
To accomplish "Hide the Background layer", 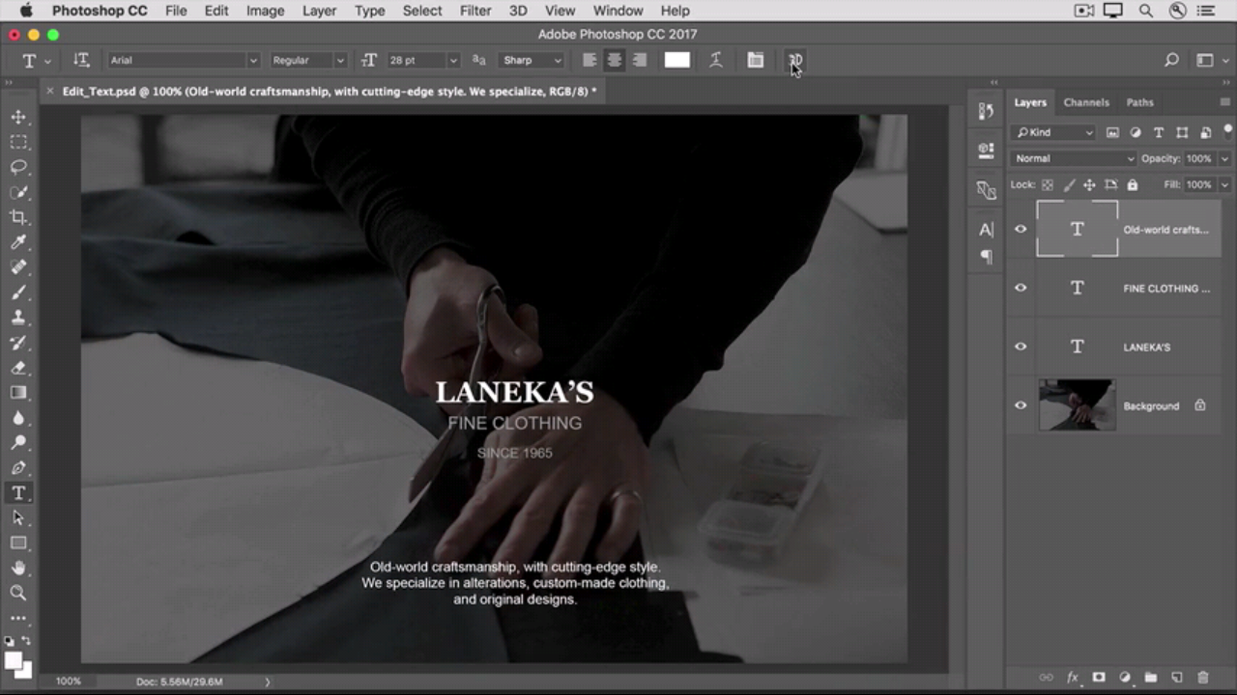I will coord(1021,405).
